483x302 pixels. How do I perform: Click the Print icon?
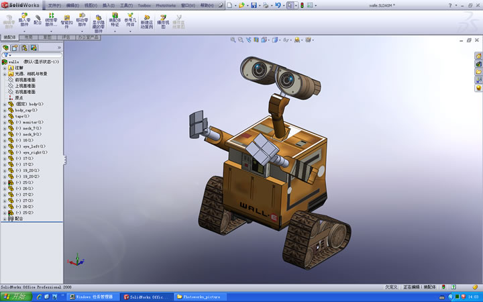click(266, 5)
